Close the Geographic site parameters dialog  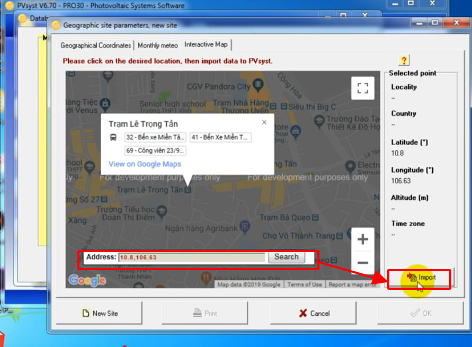coord(456,23)
